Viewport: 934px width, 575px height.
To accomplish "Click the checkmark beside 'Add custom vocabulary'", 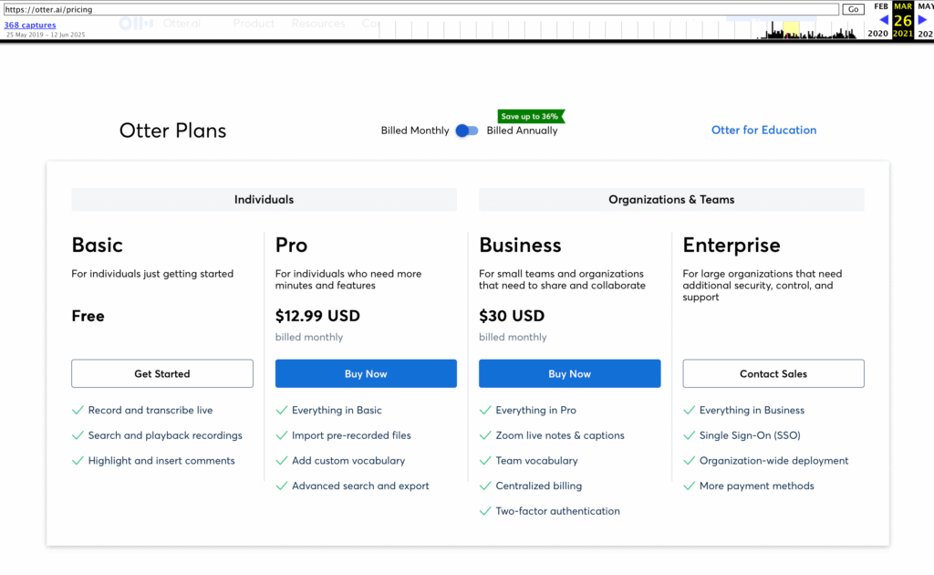I will pyautogui.click(x=281, y=461).
